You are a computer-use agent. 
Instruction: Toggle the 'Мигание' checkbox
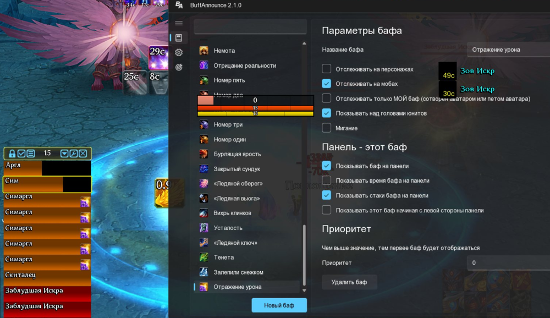tap(327, 128)
